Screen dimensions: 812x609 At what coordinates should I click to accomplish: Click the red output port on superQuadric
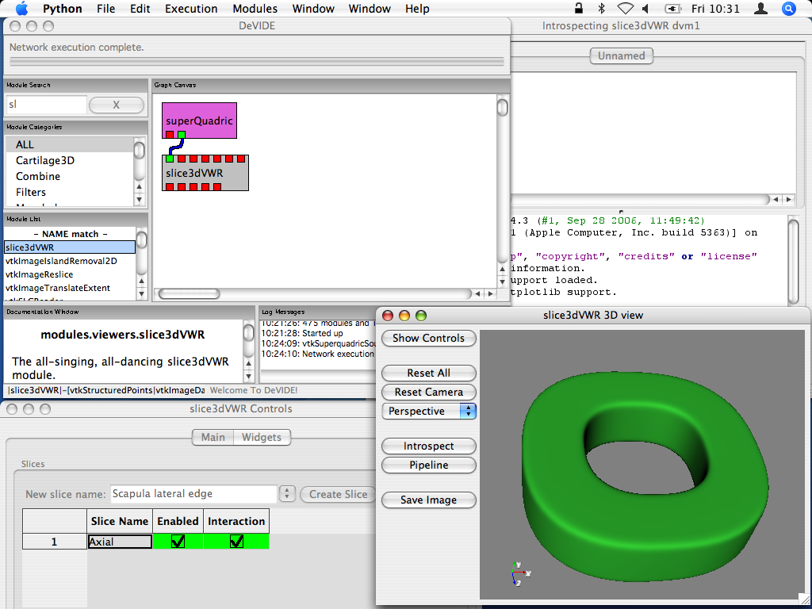170,135
